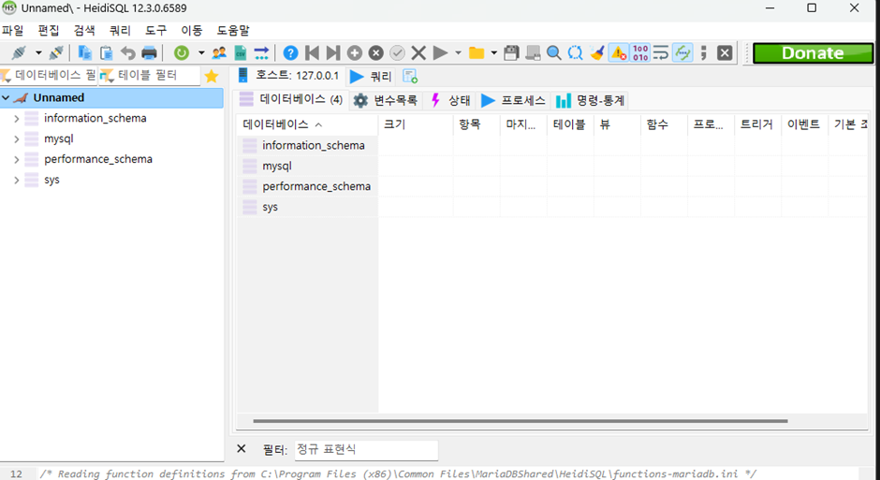The height and width of the screenshot is (480, 880).
Task: Click the insert row plus icon
Action: click(x=355, y=52)
